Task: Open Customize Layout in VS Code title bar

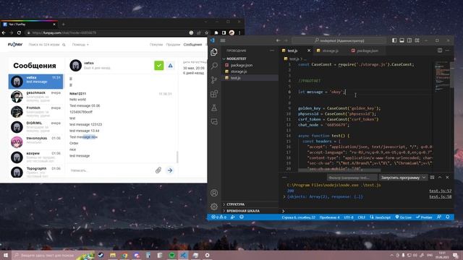Action: (x=417, y=40)
